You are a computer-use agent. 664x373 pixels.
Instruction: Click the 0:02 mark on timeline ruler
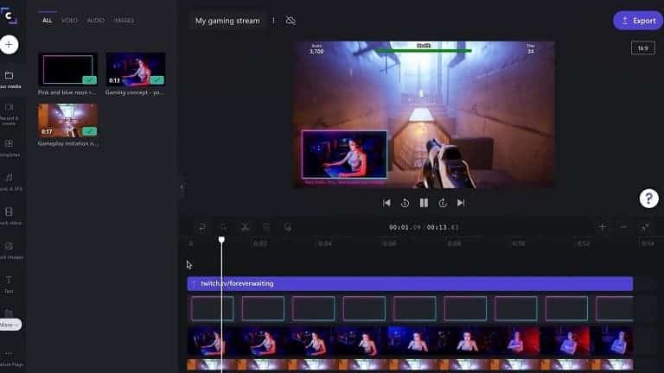(x=260, y=243)
